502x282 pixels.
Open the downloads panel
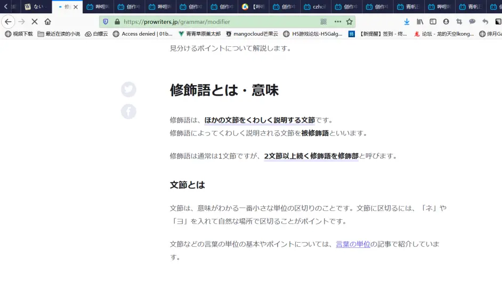(407, 22)
